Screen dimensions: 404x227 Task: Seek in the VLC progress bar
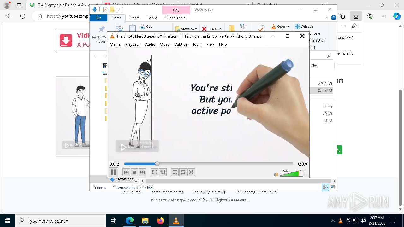pyautogui.click(x=209, y=164)
